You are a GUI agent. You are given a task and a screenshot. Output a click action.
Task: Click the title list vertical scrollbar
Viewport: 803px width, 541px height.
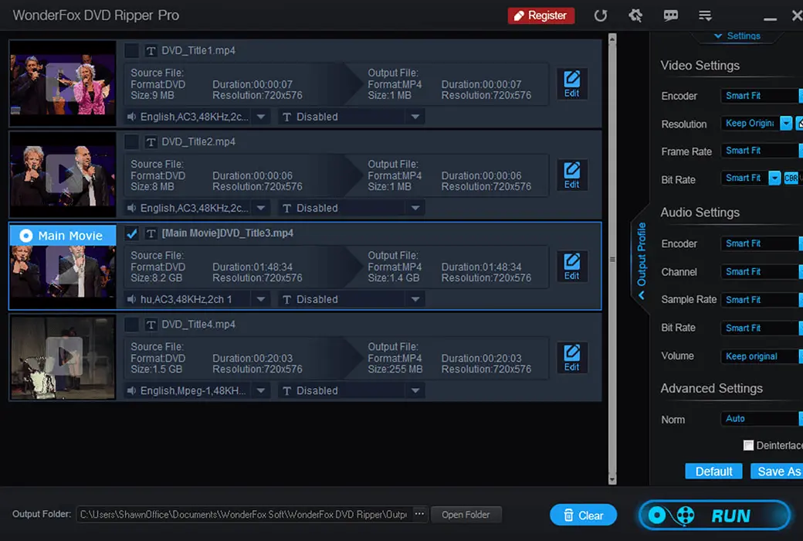612,259
